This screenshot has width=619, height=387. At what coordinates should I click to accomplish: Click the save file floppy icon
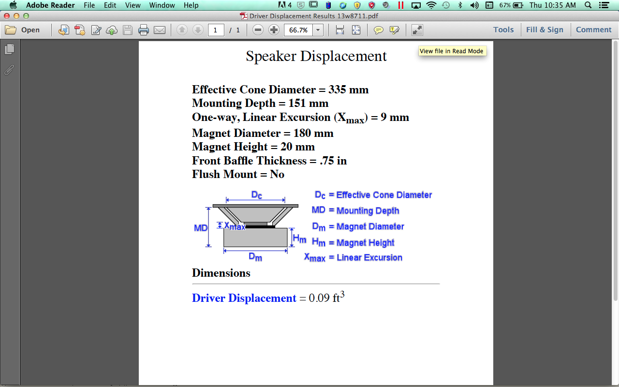click(128, 30)
